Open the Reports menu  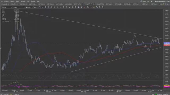pos(12,1)
